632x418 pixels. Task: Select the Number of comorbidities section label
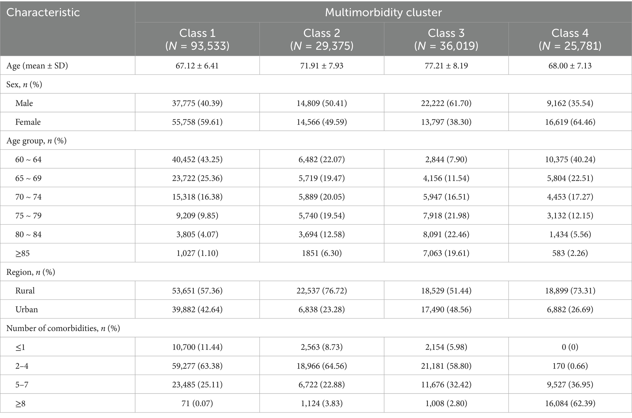click(x=63, y=328)
